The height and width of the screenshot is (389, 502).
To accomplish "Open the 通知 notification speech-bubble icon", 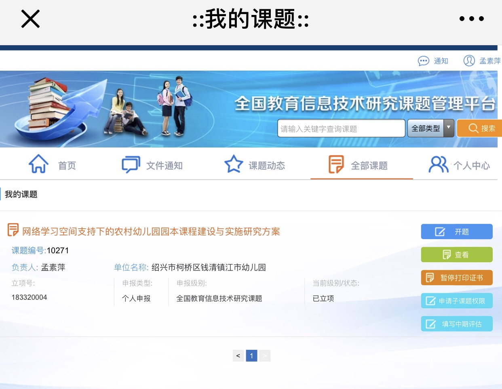I will point(424,61).
